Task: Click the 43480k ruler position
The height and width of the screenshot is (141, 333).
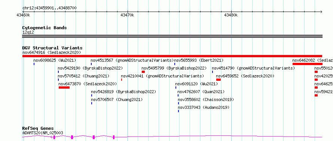Action: (x=231, y=15)
